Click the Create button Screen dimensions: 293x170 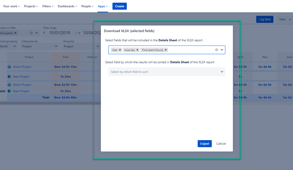(120, 6)
